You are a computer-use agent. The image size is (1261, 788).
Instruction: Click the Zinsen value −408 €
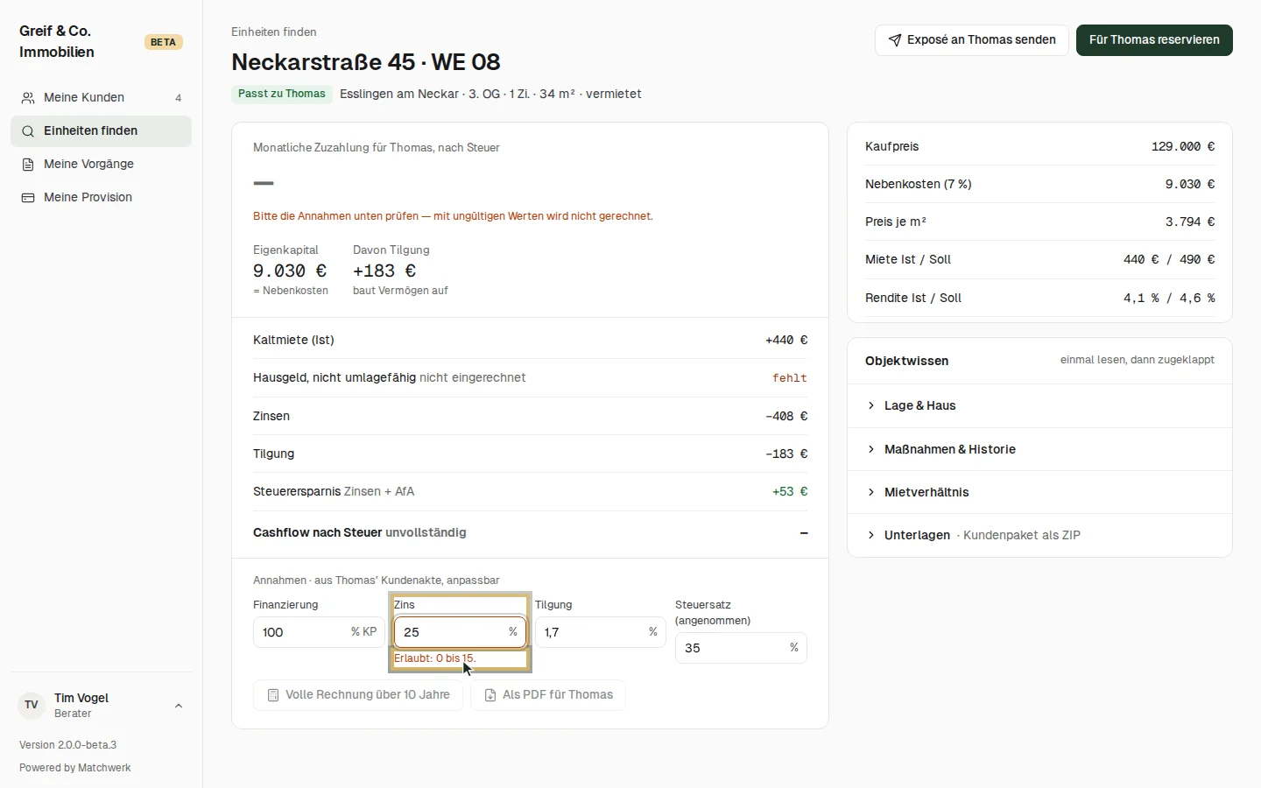coord(786,417)
